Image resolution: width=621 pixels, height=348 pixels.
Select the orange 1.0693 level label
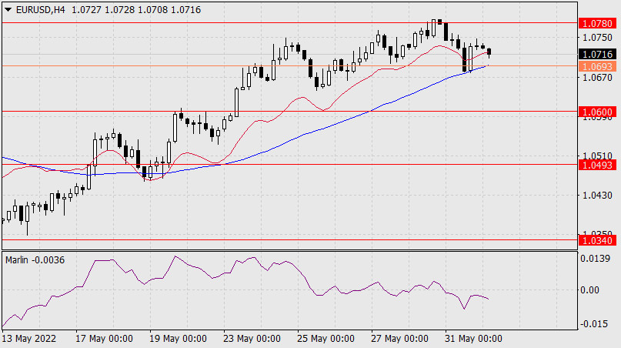597,66
